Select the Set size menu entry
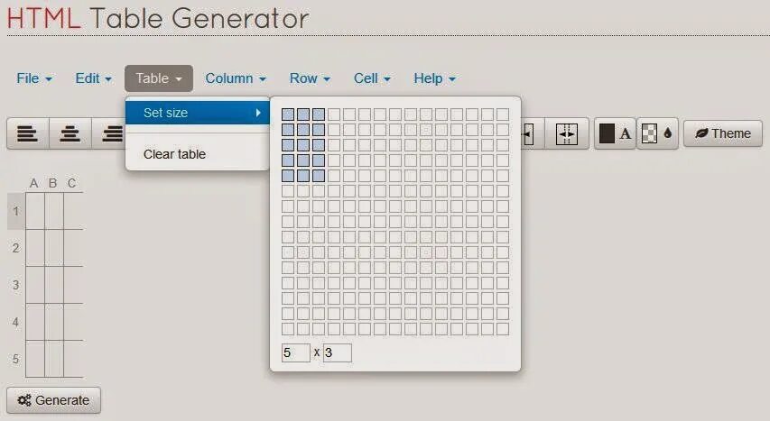The height and width of the screenshot is (421, 770). [x=198, y=113]
